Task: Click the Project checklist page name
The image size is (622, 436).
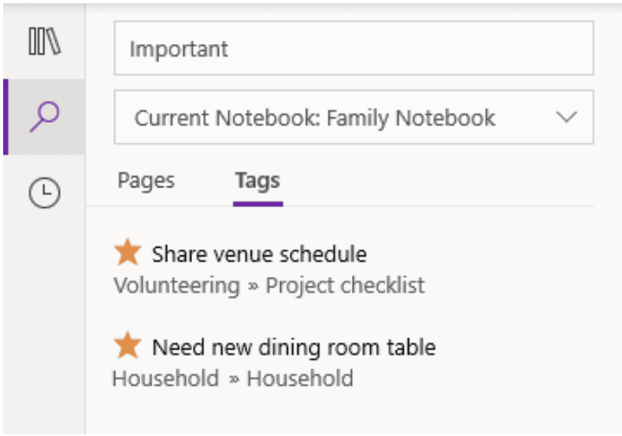Action: tap(345, 286)
